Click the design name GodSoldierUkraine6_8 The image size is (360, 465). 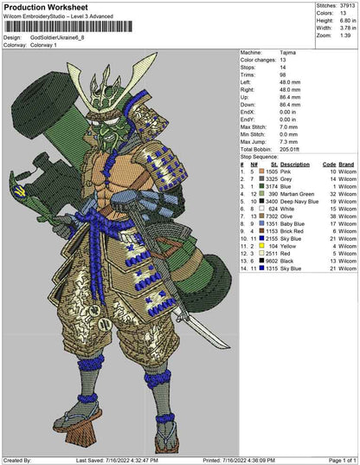(x=57, y=37)
